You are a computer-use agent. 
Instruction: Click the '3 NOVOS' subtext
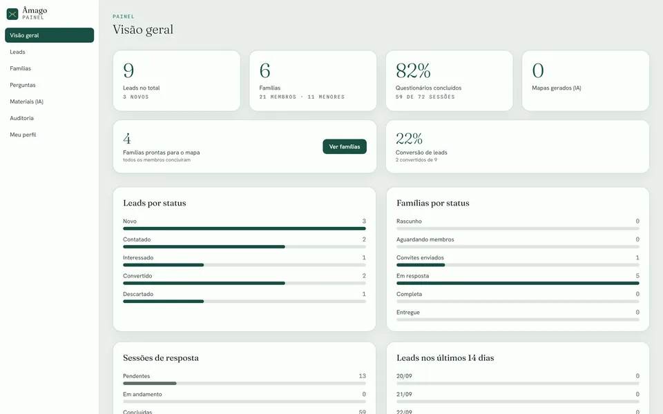[x=136, y=97]
